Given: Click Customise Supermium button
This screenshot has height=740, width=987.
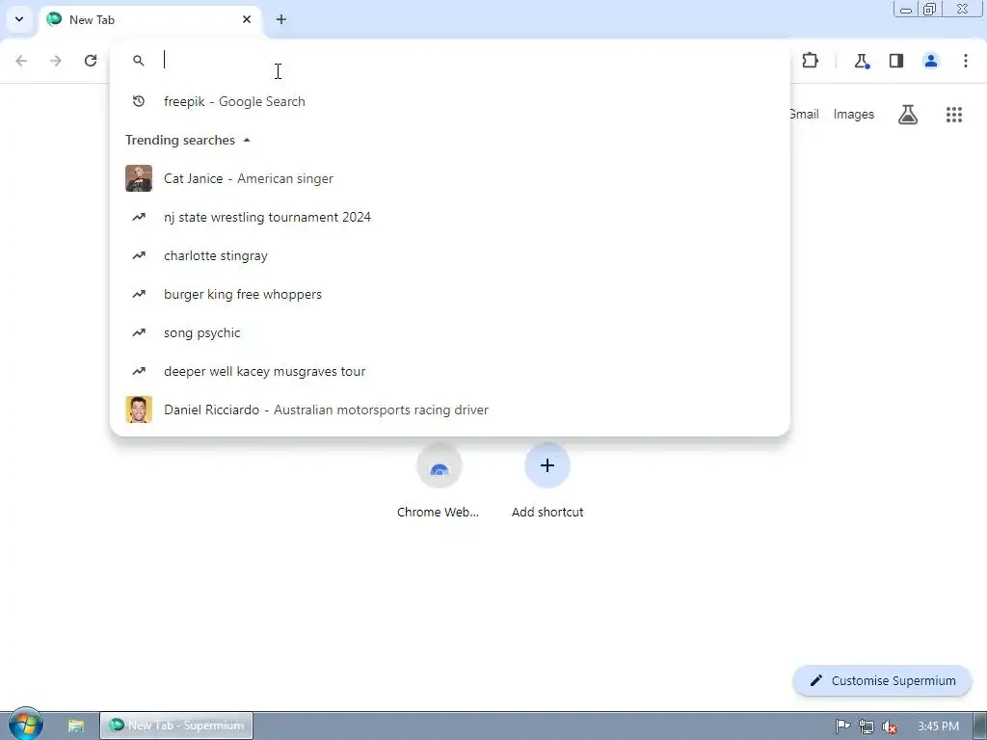Looking at the screenshot, I should pos(883,681).
